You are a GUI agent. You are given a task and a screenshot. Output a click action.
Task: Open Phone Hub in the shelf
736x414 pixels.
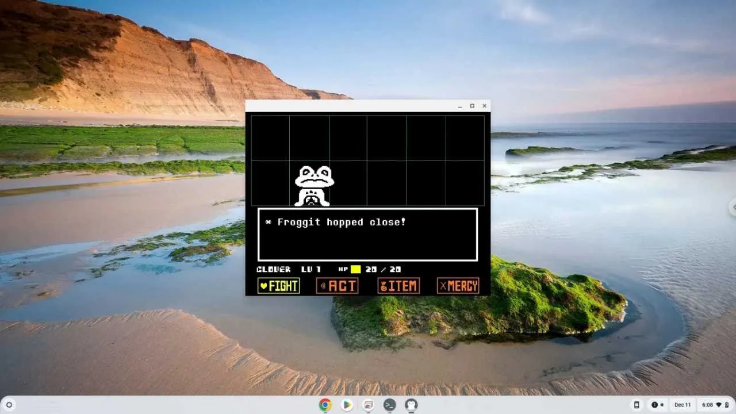637,405
